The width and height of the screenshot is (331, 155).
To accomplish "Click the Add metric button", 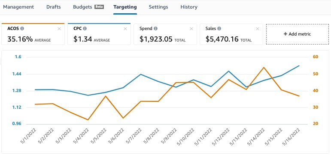I will 298,34.
